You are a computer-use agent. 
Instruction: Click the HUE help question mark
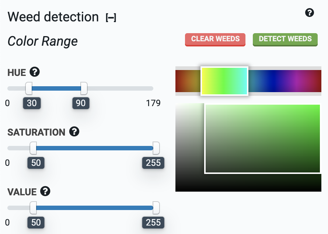(35, 72)
